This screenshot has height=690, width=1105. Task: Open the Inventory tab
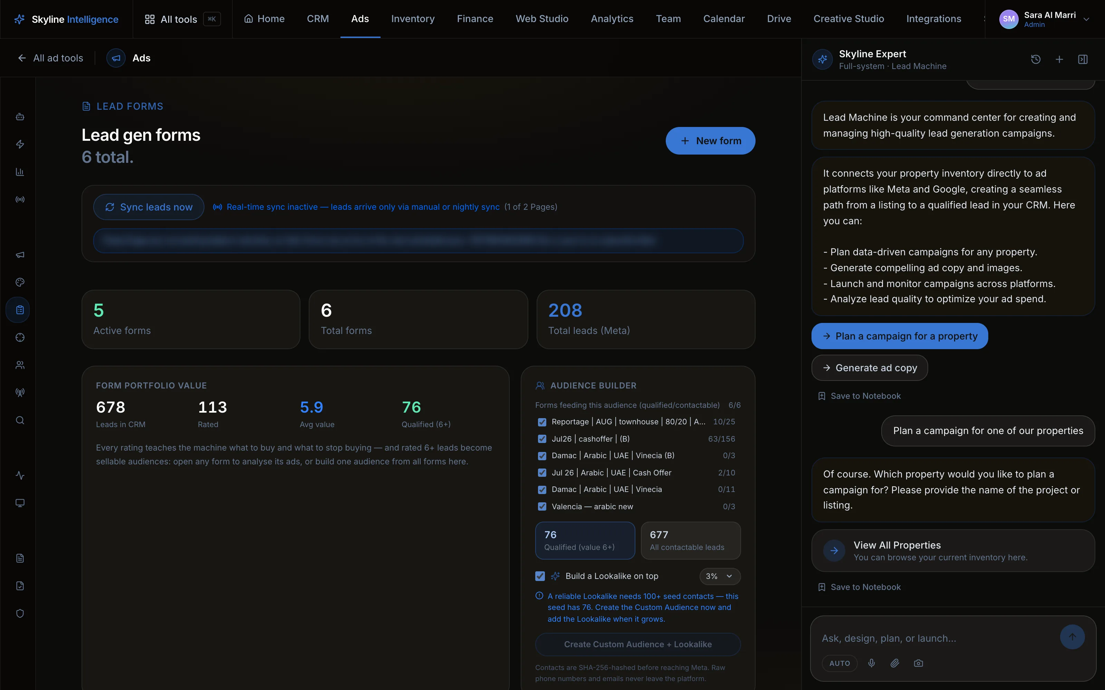[413, 19]
